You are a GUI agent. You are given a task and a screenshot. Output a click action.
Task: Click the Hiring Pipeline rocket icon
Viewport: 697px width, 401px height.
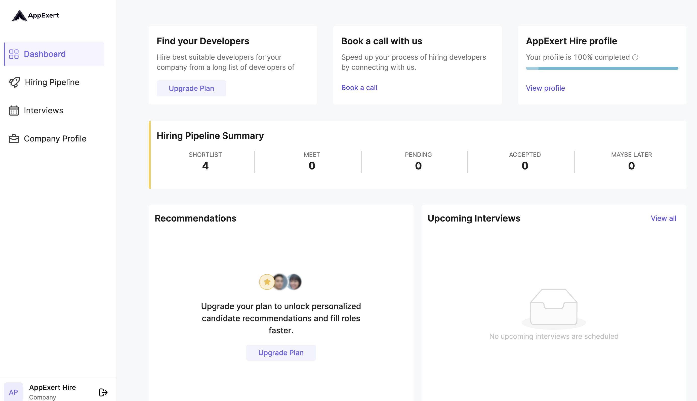tap(14, 82)
